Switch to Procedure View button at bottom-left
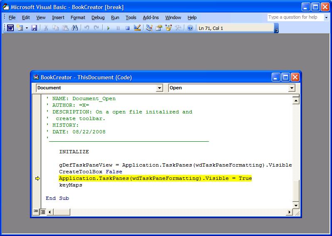The height and width of the screenshot is (236, 332). (36, 211)
